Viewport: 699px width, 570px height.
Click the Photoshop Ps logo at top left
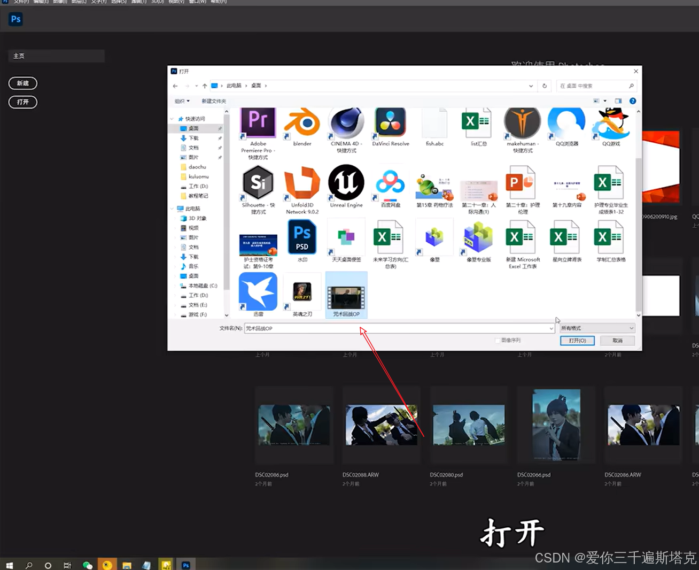16,19
